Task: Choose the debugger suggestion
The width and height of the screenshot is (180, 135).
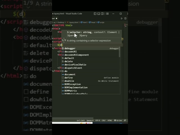Action: click(x=90, y=48)
